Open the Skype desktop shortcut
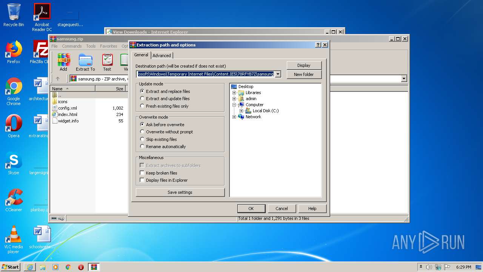483x272 pixels. (14, 163)
